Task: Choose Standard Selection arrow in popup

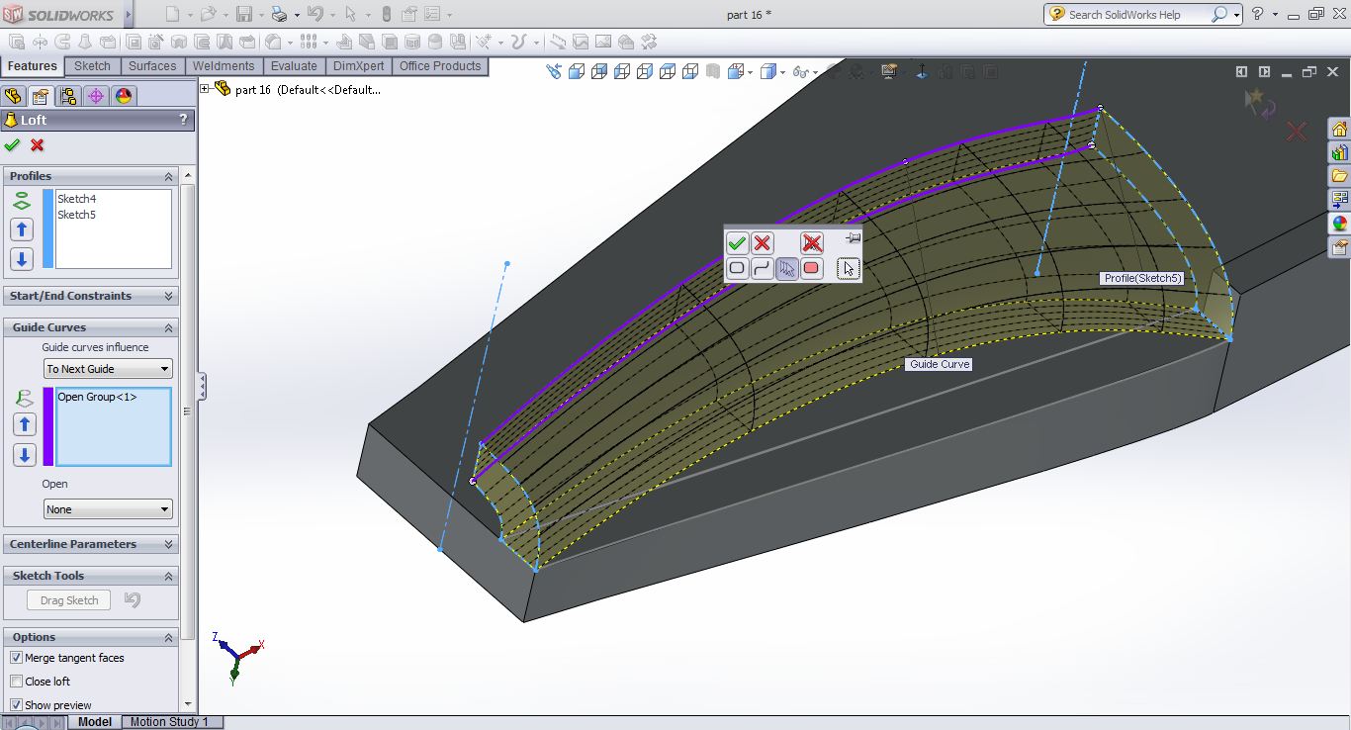Action: pyautogui.click(x=848, y=268)
